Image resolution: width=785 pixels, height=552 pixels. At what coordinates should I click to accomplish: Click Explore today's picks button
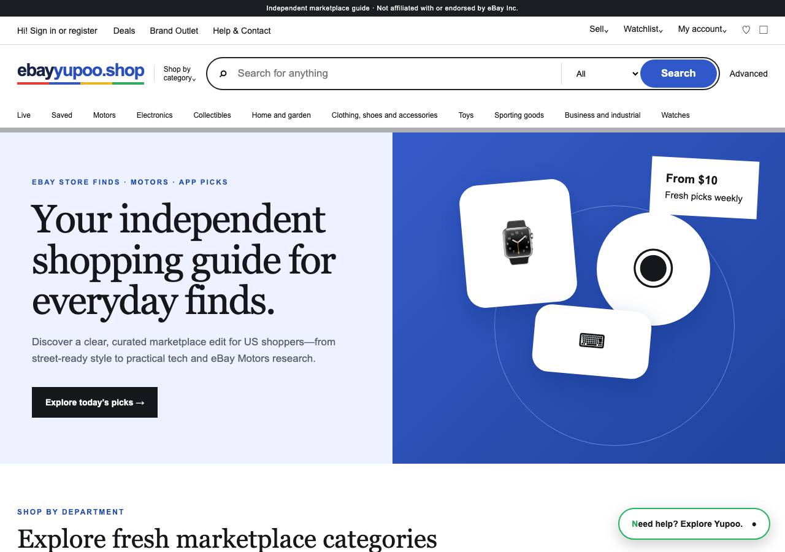click(x=94, y=402)
